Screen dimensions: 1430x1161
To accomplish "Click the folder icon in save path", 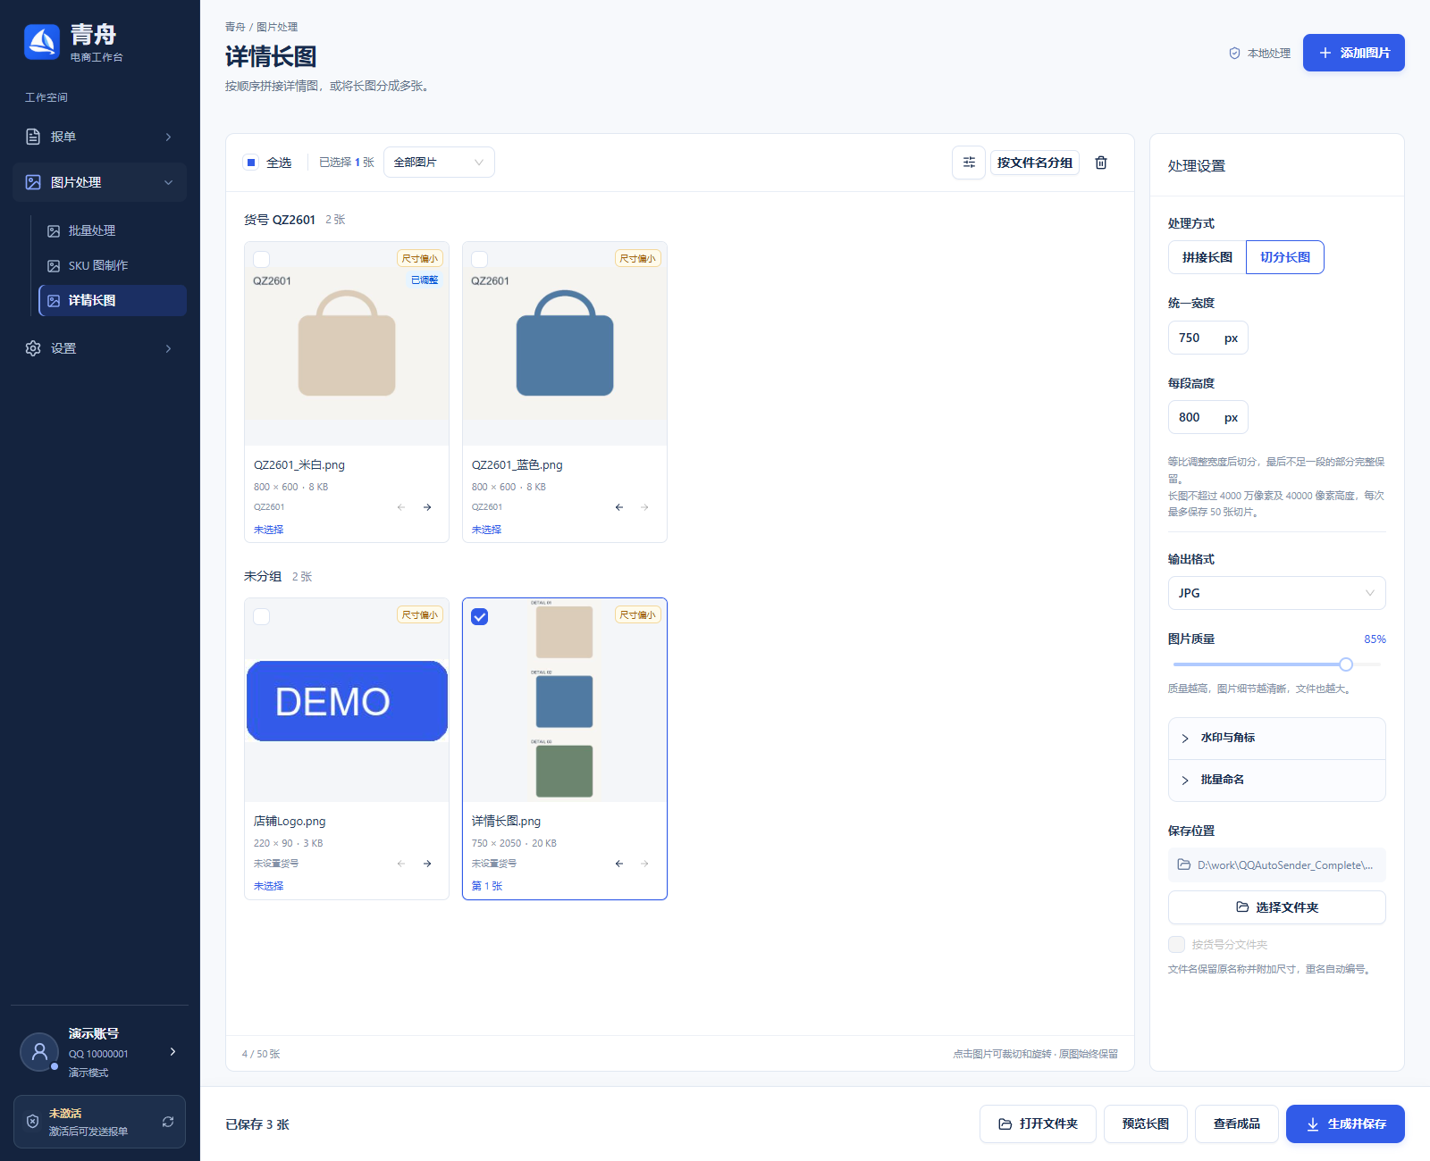I will pos(1184,864).
